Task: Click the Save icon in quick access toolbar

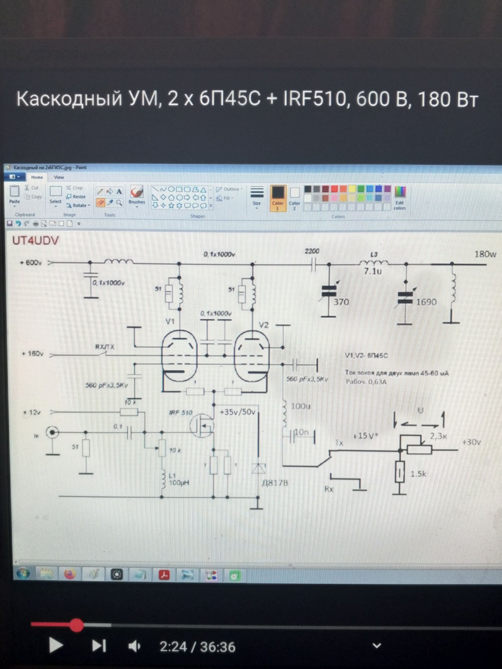Action: (9, 223)
